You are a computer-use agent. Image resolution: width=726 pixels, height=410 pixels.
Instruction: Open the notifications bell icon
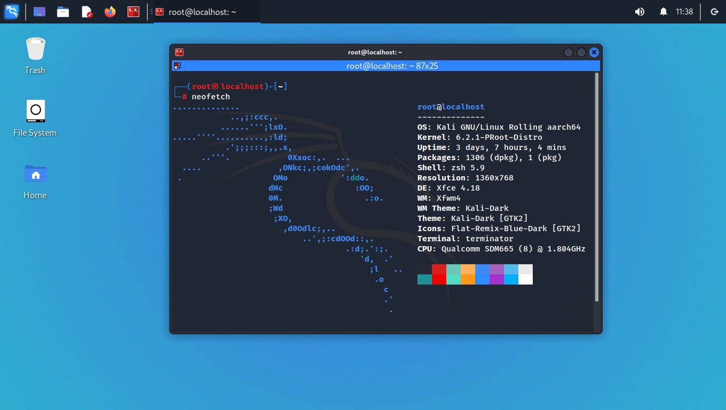coord(664,12)
